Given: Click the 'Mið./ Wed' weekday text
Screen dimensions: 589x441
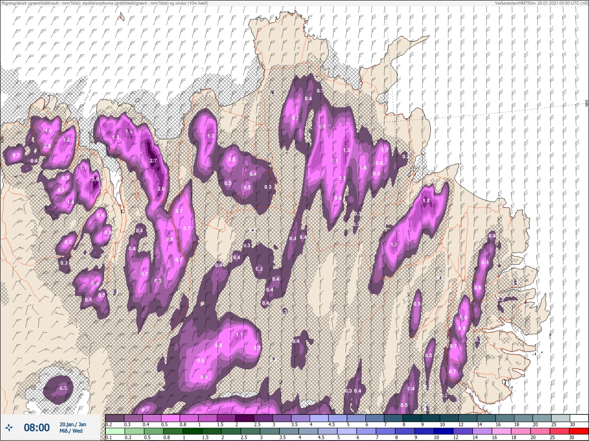Looking at the screenshot, I should point(71,431).
